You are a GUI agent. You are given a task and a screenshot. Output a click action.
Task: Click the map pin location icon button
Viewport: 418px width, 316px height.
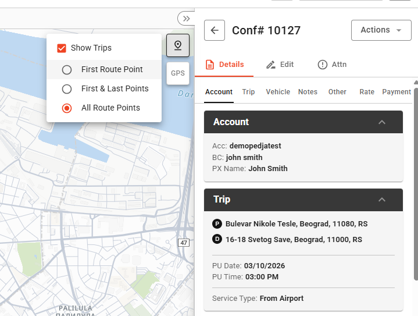[178, 45]
